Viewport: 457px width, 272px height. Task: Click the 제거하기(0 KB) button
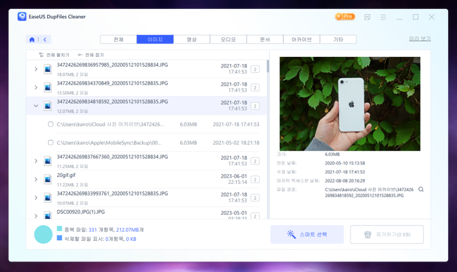pos(387,235)
